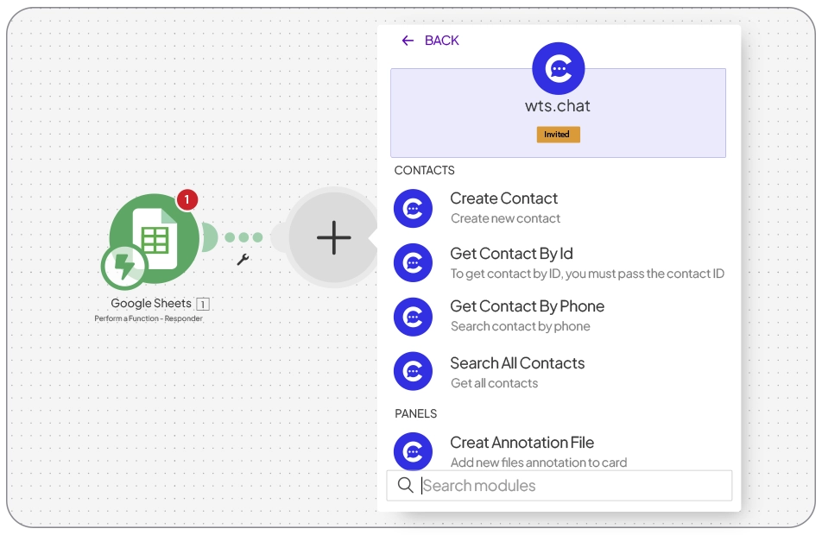Click the dotted connector between modules
Image resolution: width=822 pixels, height=535 pixels.
tap(243, 237)
